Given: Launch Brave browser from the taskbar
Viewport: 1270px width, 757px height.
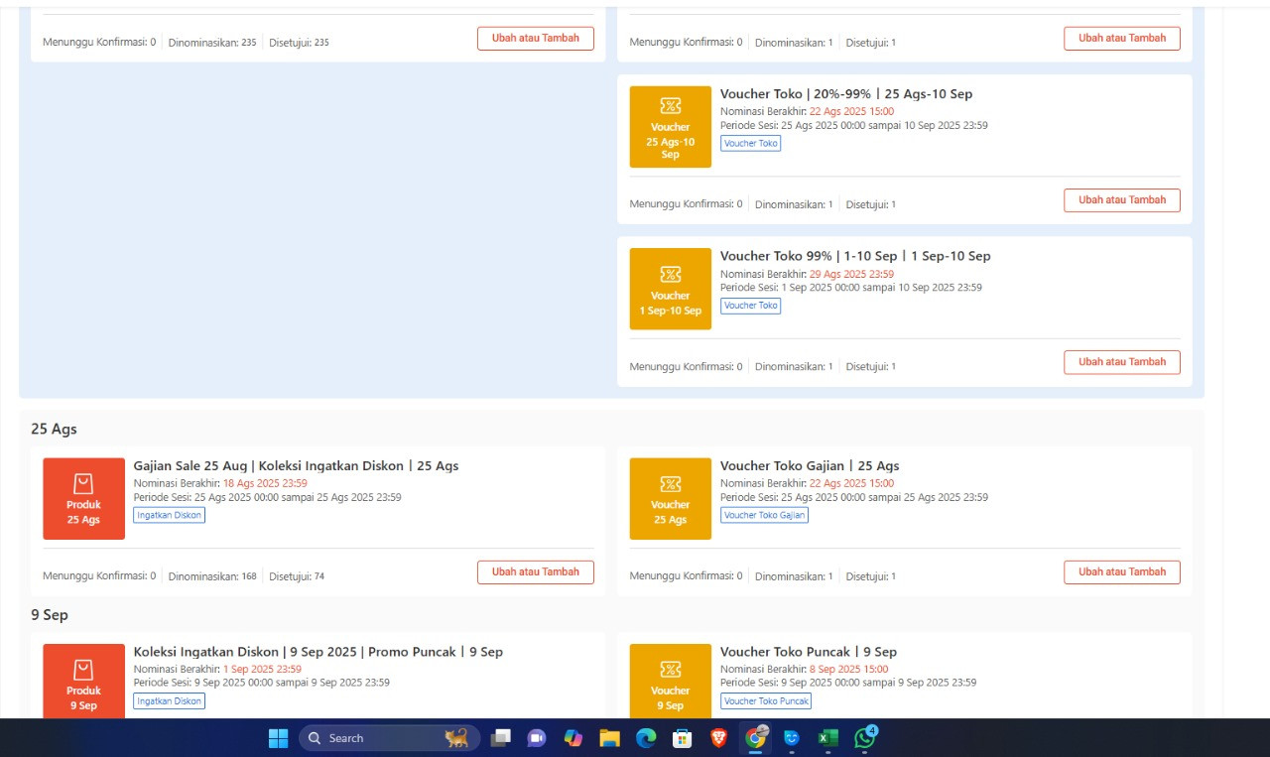Looking at the screenshot, I should (x=718, y=738).
